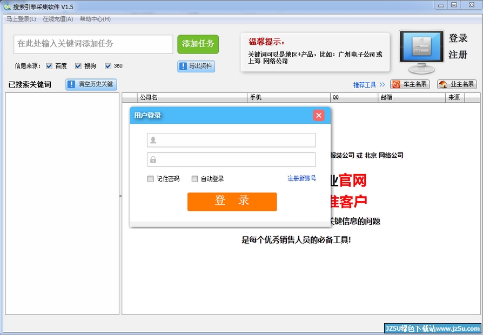Image resolution: width=483 pixels, height=335 pixels.
Task: Toggle the 360 source checkbox
Action: point(108,65)
